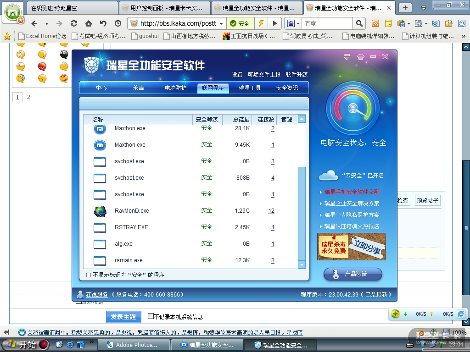This screenshot has height=352, width=470.
Task: Click the 瑞星杀毒永久免费 banner
Action: pyautogui.click(x=351, y=247)
